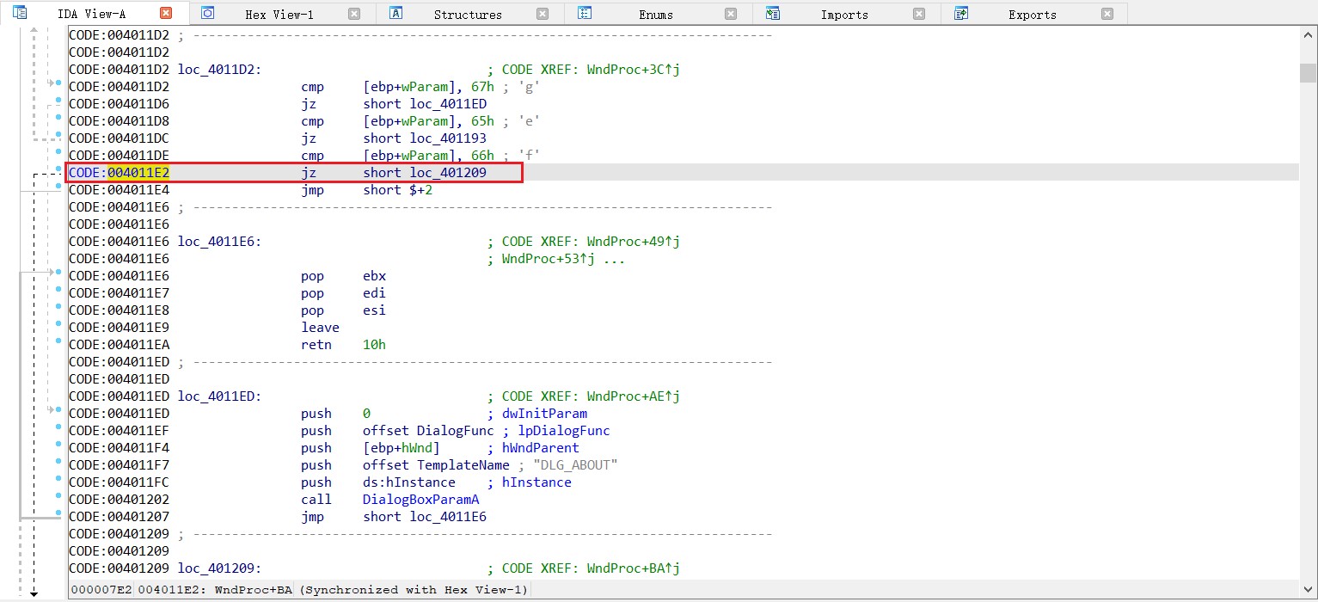The height and width of the screenshot is (602, 1318).
Task: Toggle breakpoint dot at 004011E4 jmp line
Action: (x=58, y=187)
